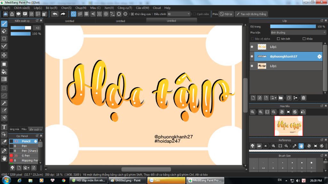Adjust the layer Độ trong opacity slider
Image resolution: width=328 pixels, height=184 pixels.
click(x=293, y=27)
